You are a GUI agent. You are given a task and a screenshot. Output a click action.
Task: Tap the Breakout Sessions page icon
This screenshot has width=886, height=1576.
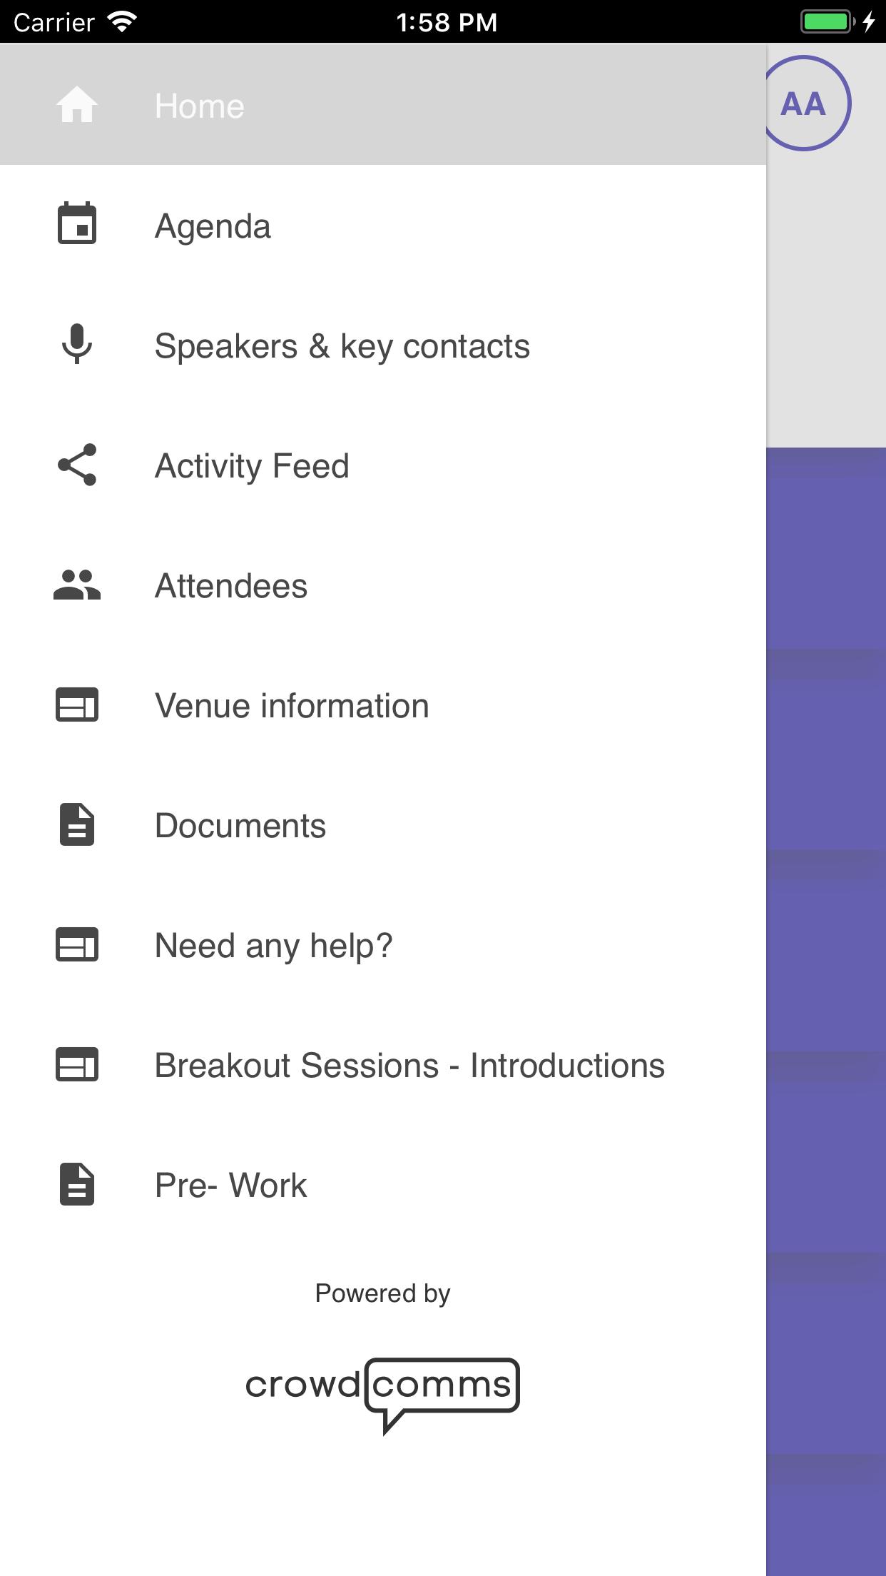pos(77,1065)
